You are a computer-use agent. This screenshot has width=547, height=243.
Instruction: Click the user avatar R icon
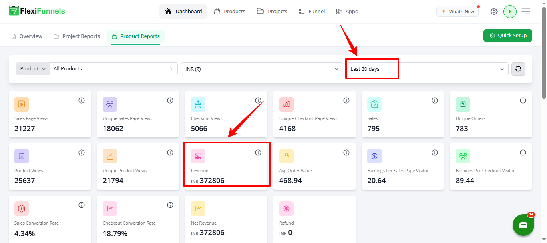(x=510, y=12)
